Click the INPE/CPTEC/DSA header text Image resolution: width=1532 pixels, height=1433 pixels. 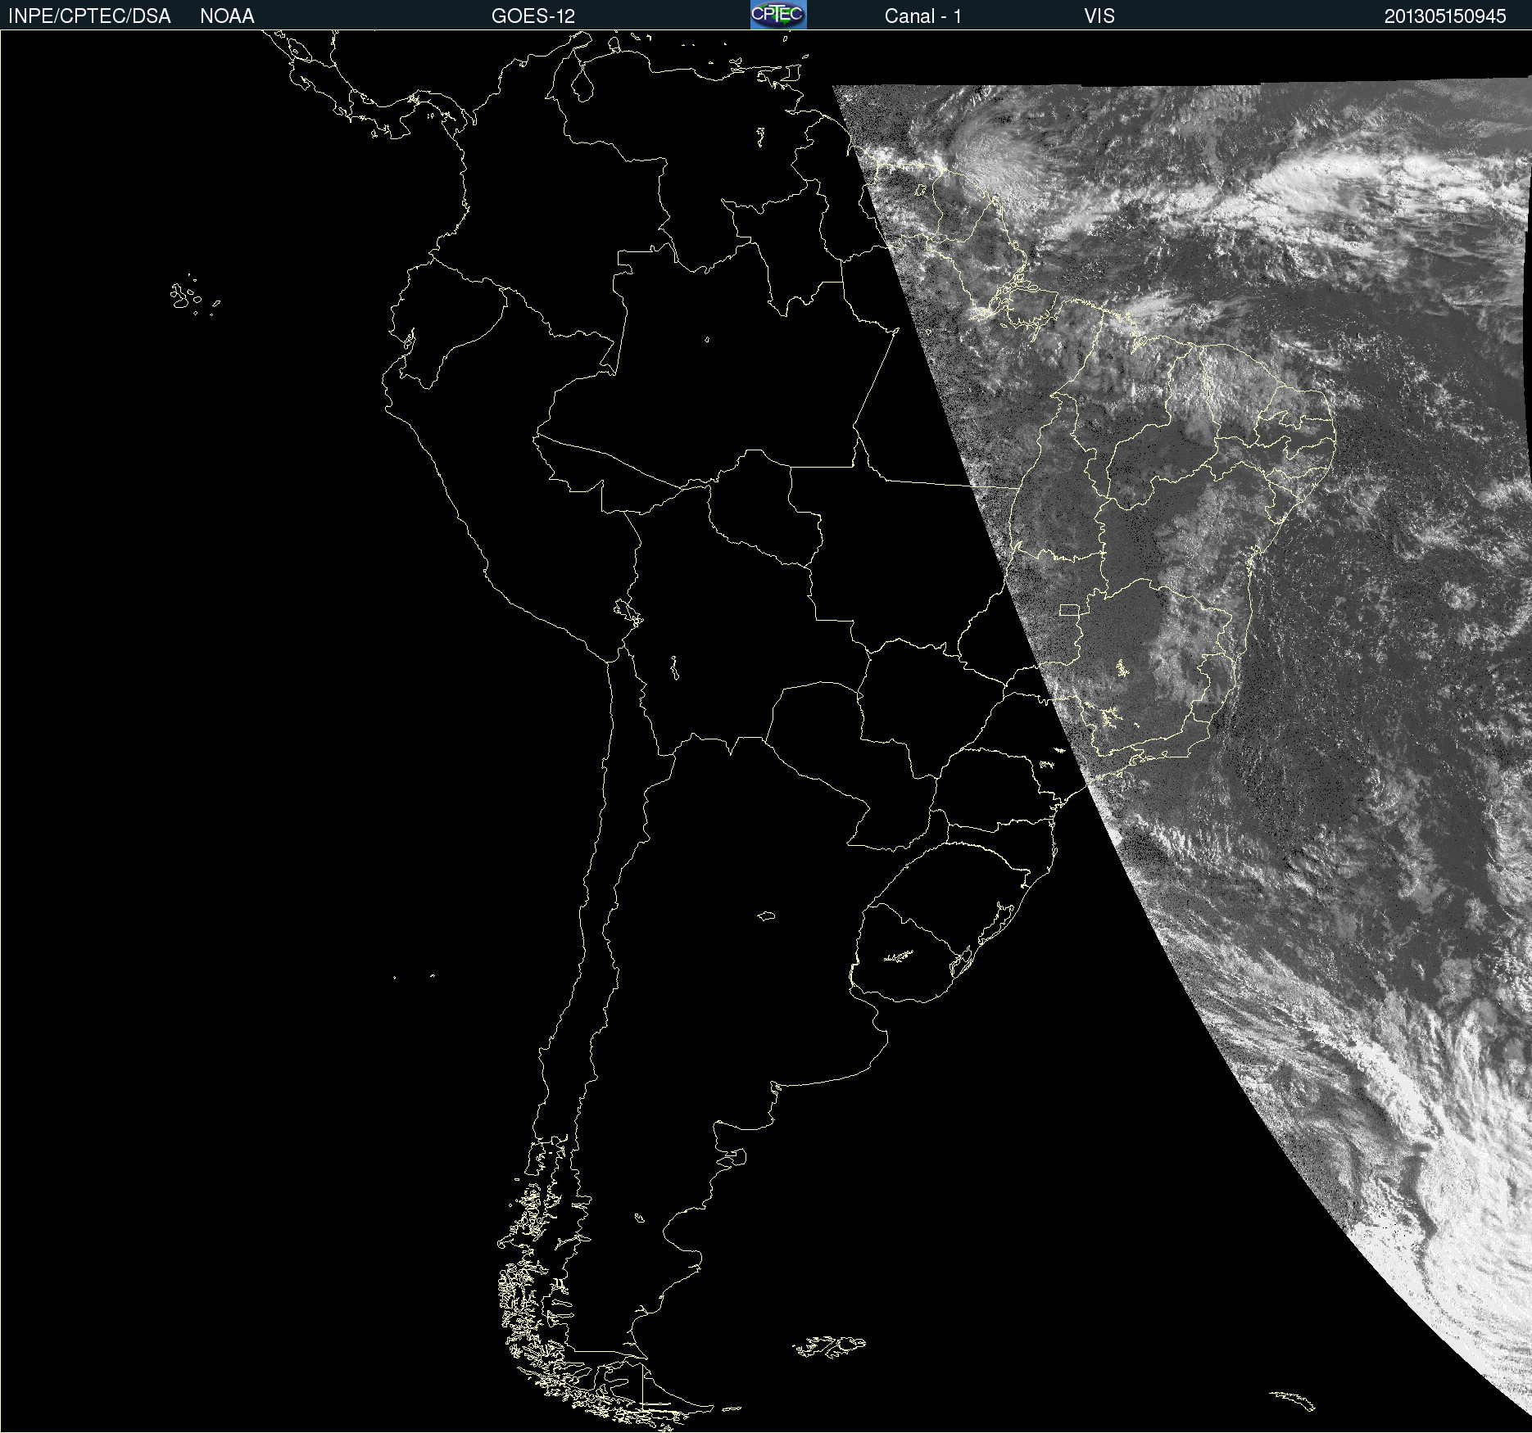[x=89, y=16]
